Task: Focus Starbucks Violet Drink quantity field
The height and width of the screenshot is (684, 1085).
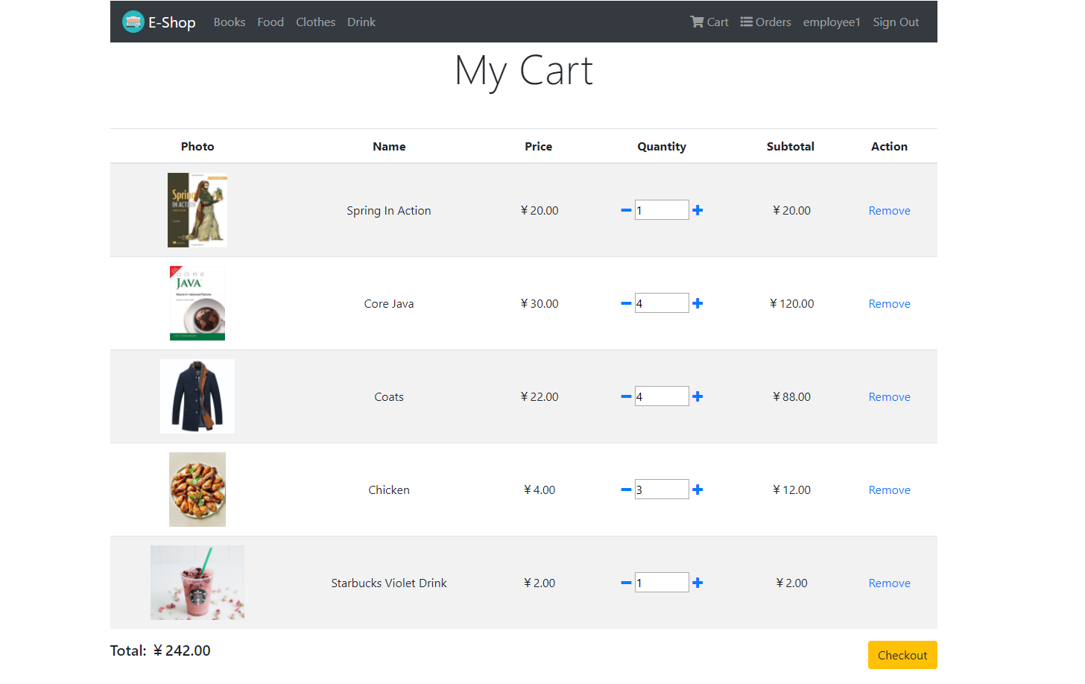Action: 662,583
